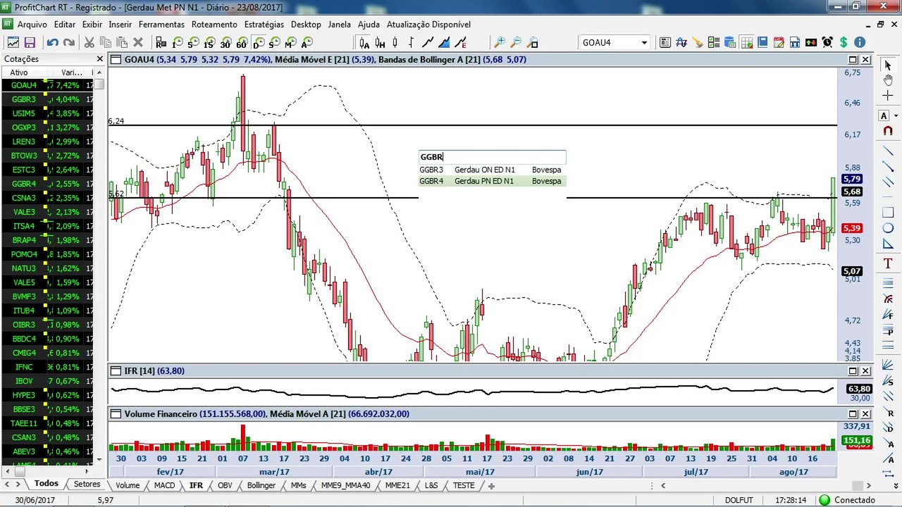This screenshot has width=902, height=507.
Task: Click the zoom out magnifier
Action: (516, 42)
